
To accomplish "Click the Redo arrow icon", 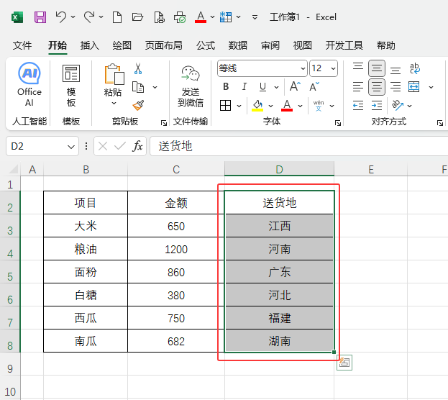I will coord(89,17).
